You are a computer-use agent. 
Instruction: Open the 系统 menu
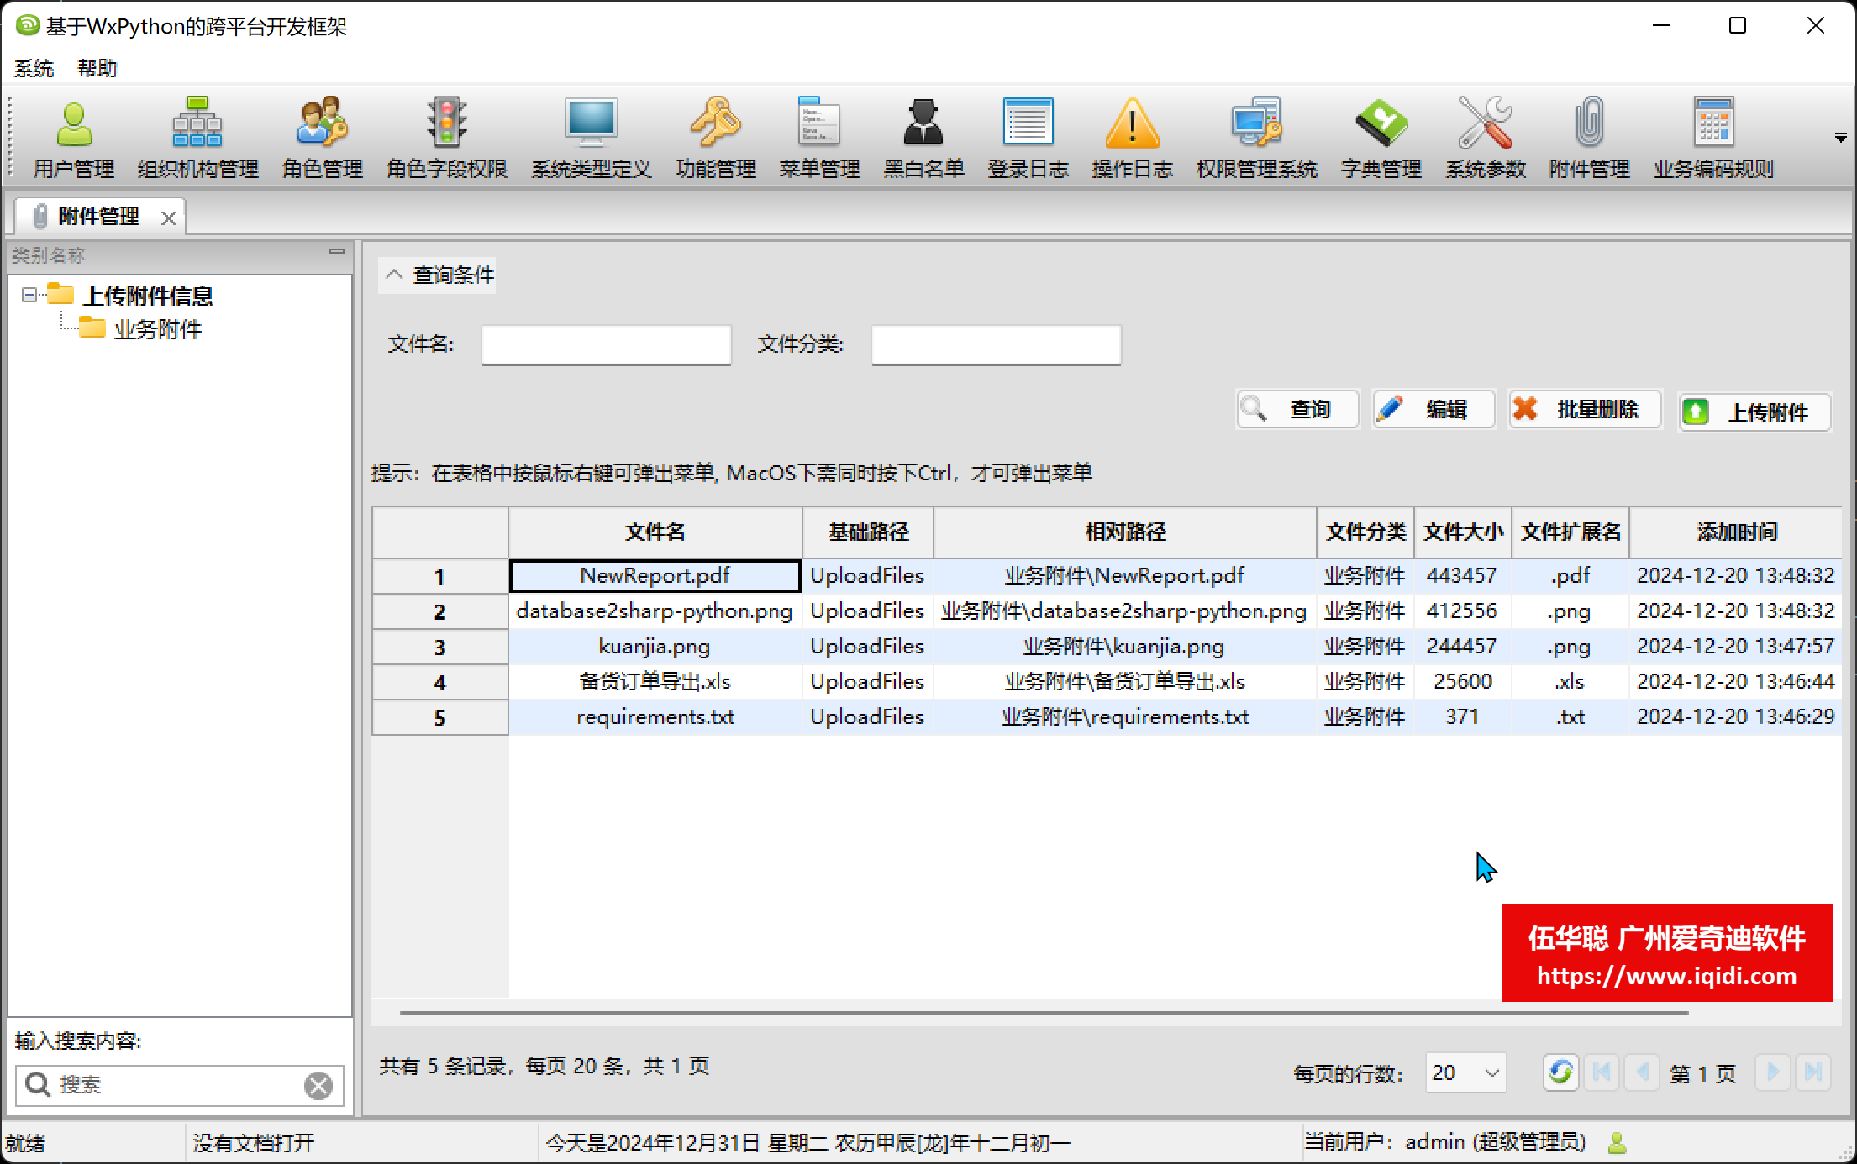pos(34,68)
